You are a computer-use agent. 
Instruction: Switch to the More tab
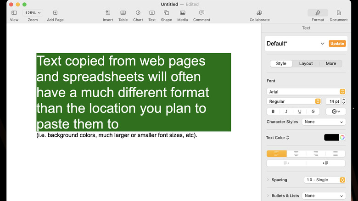click(331, 64)
